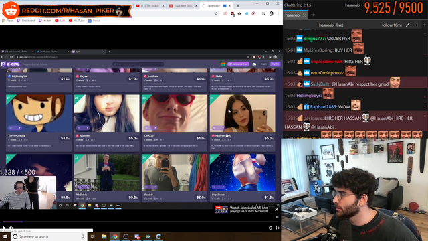Click the LightningSSJ profile name
Viewport: 428px width, 241px height.
click(19, 76)
